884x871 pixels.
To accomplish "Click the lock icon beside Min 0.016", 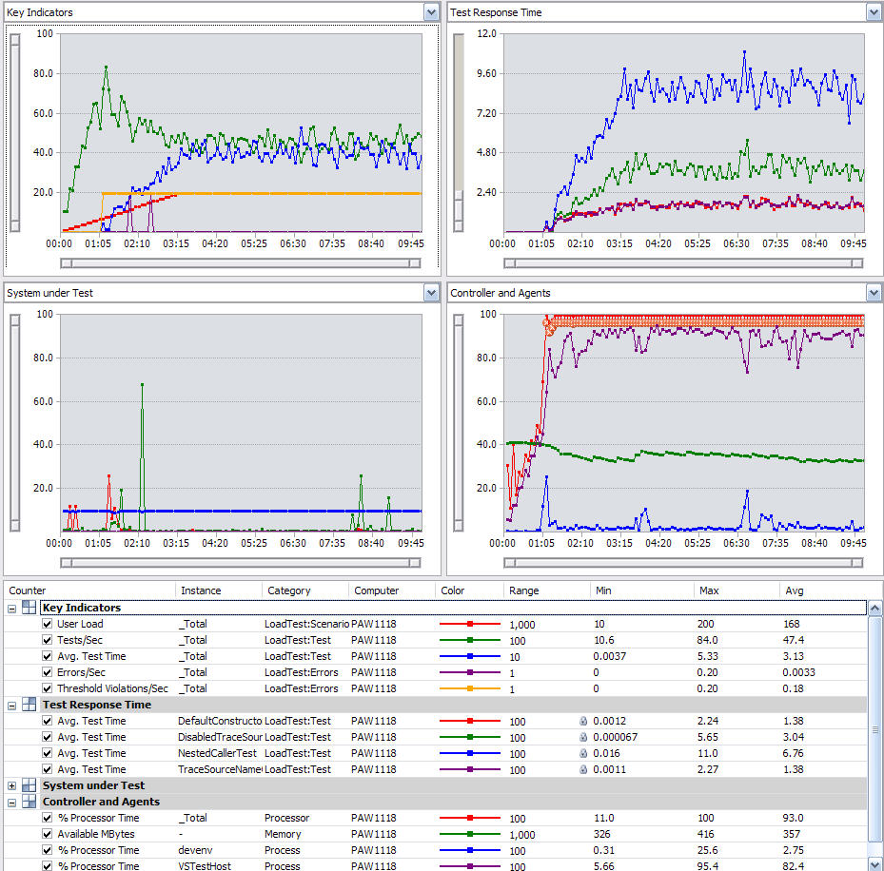I will tap(583, 754).
